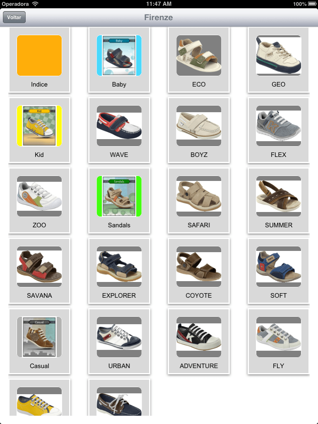
Task: Select the BOYZ shoe tile
Action: (199, 130)
